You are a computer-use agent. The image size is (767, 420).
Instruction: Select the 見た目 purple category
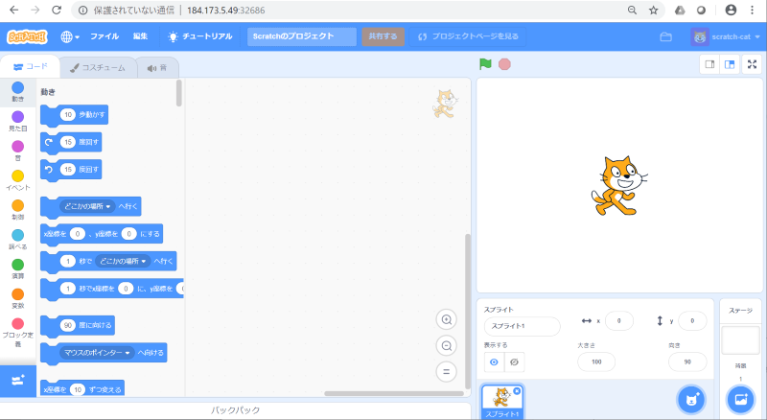click(17, 121)
